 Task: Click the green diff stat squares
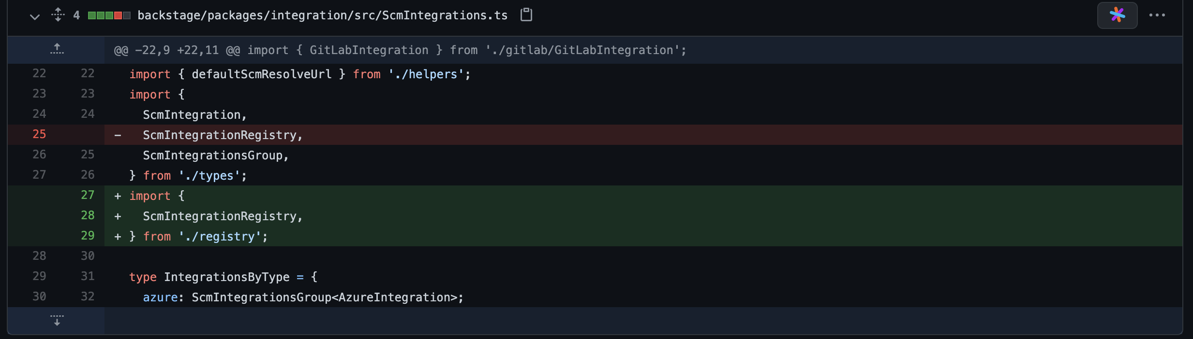[99, 15]
